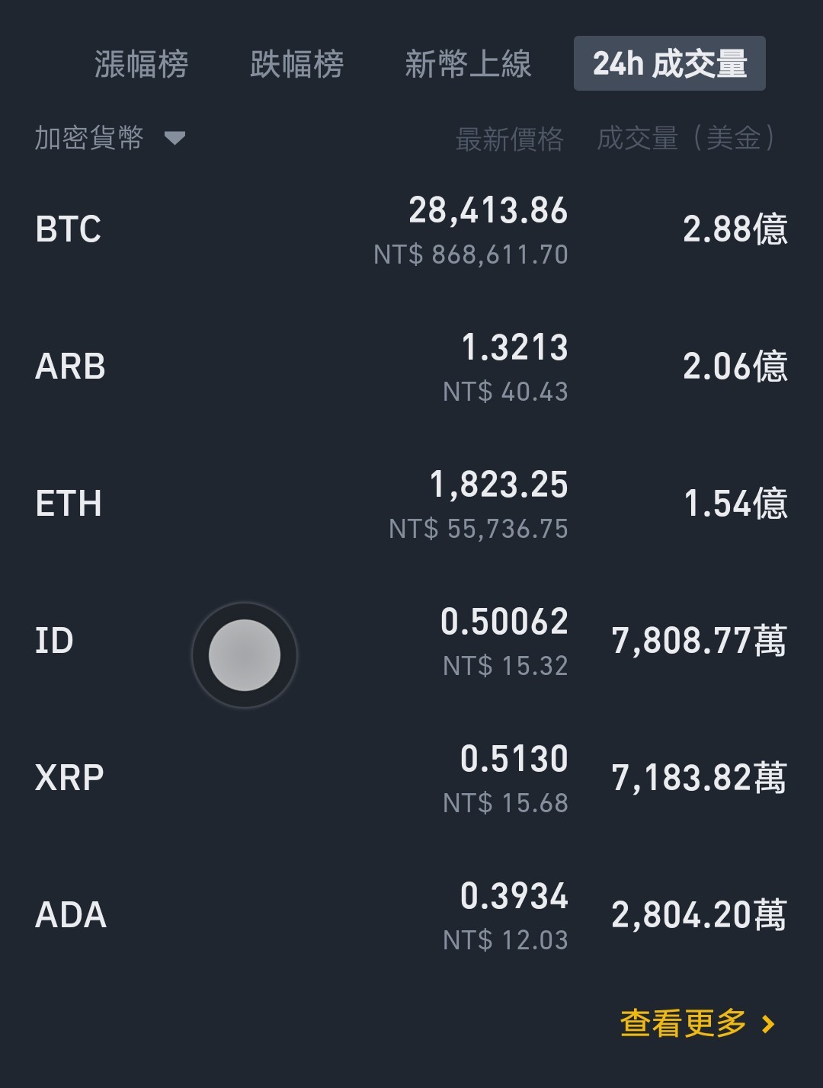Tap the arrow chevron next to 查看更多
Screen dimensions: 823x1088
pos(768,1024)
